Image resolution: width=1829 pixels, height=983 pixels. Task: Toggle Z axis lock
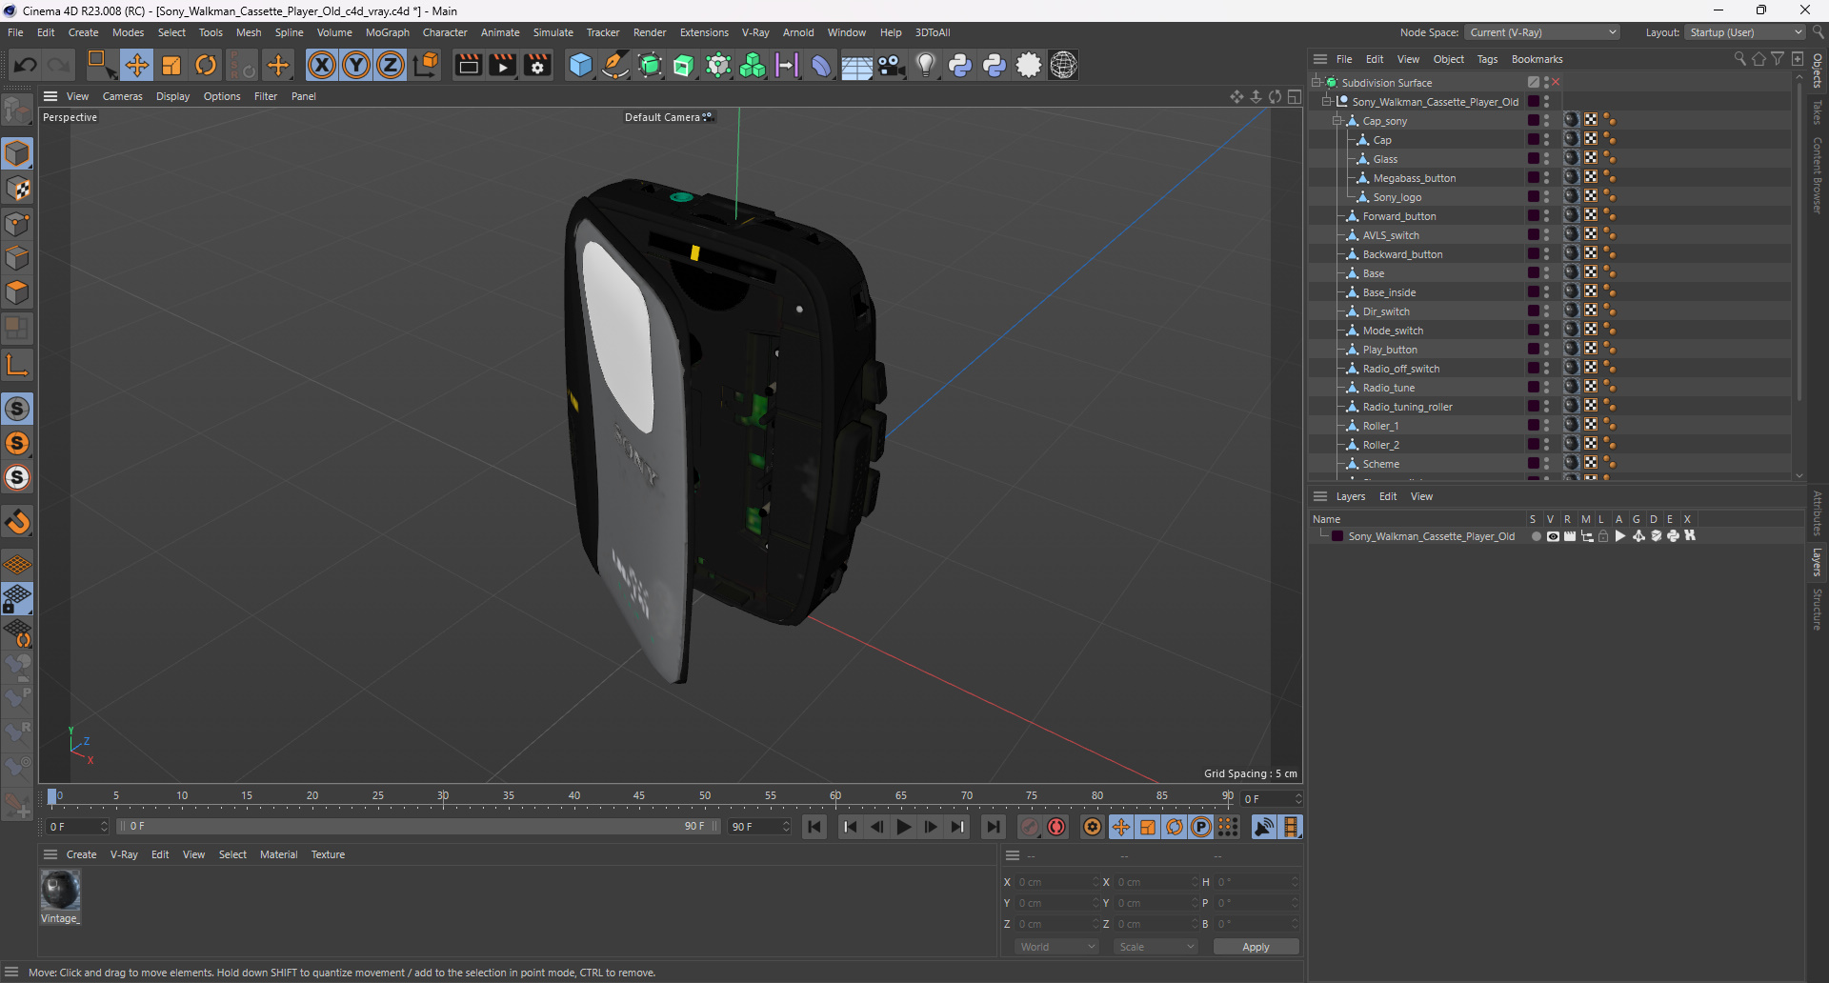pyautogui.click(x=391, y=65)
